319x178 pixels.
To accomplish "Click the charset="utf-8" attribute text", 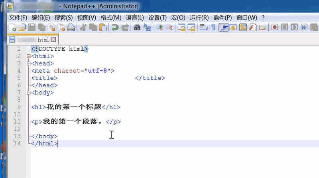I will (x=82, y=71).
